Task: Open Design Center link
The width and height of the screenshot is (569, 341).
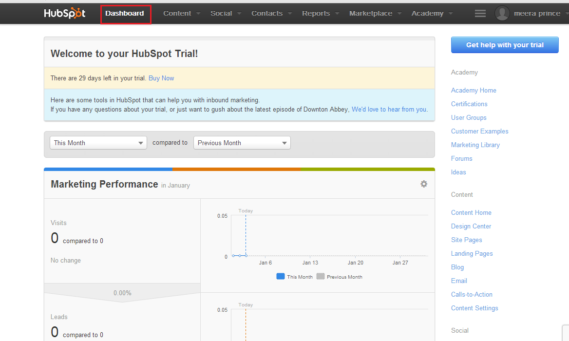Action: point(471,227)
